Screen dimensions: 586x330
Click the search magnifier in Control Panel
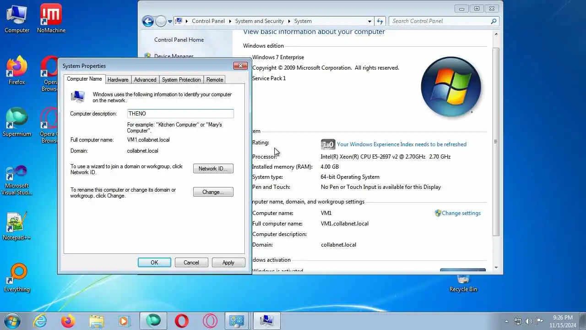click(494, 21)
